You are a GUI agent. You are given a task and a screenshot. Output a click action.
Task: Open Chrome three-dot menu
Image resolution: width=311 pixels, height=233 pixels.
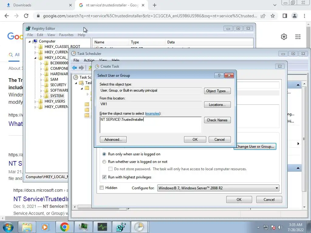(304, 16)
